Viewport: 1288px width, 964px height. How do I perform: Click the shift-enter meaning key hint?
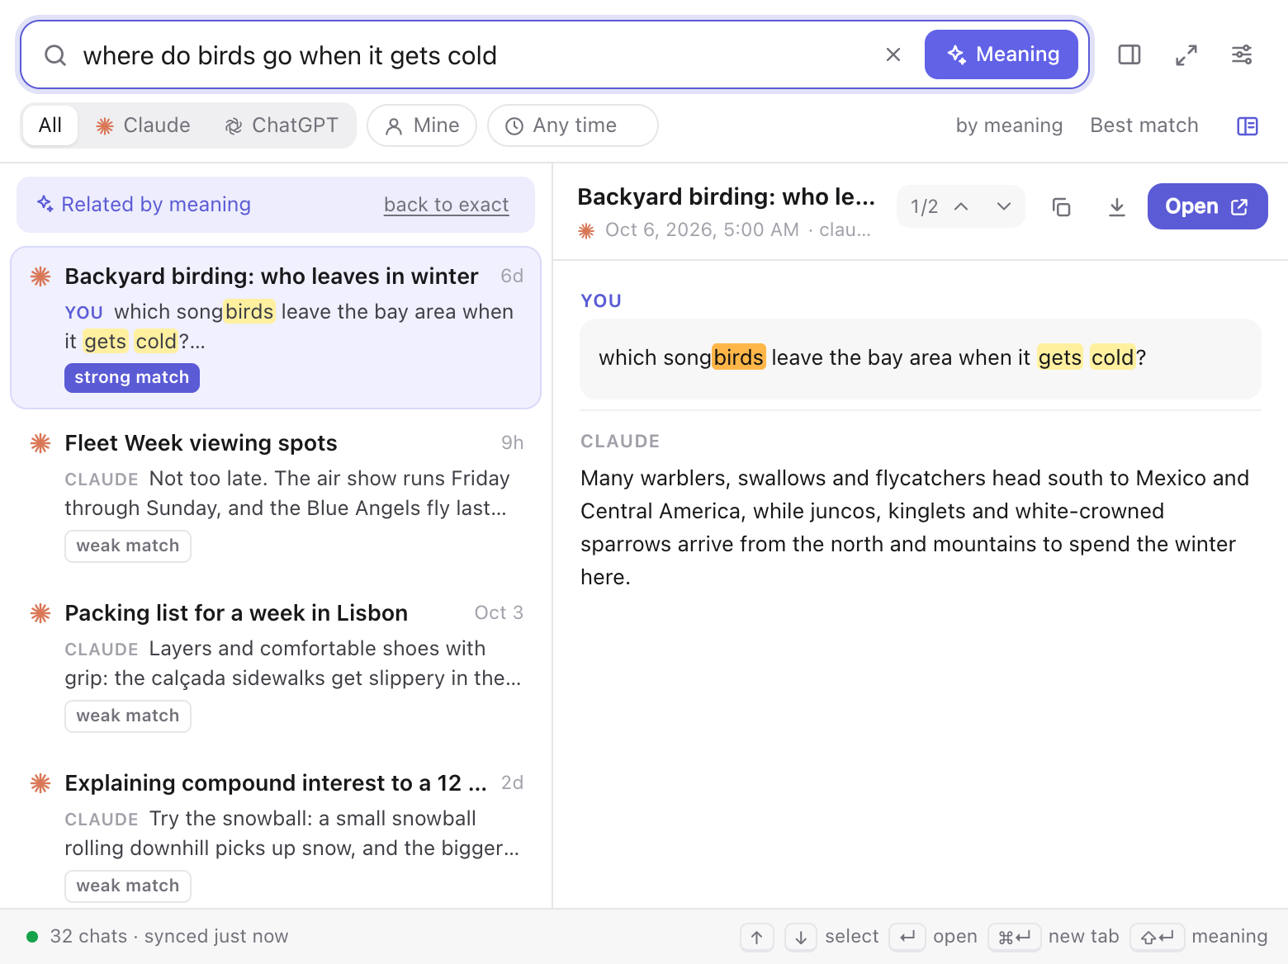(1158, 937)
